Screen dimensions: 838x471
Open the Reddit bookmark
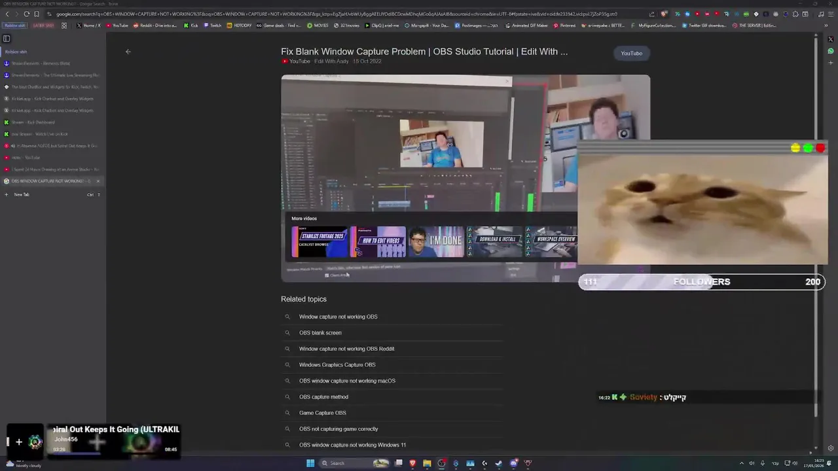coord(155,26)
